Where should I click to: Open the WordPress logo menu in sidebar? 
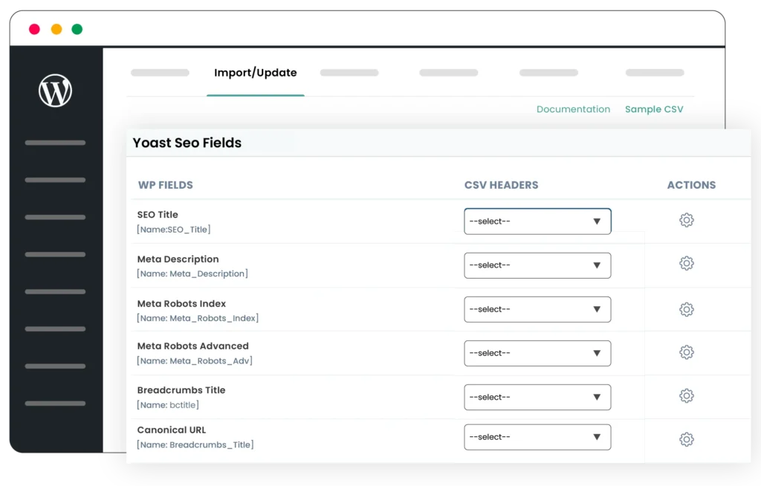(54, 90)
